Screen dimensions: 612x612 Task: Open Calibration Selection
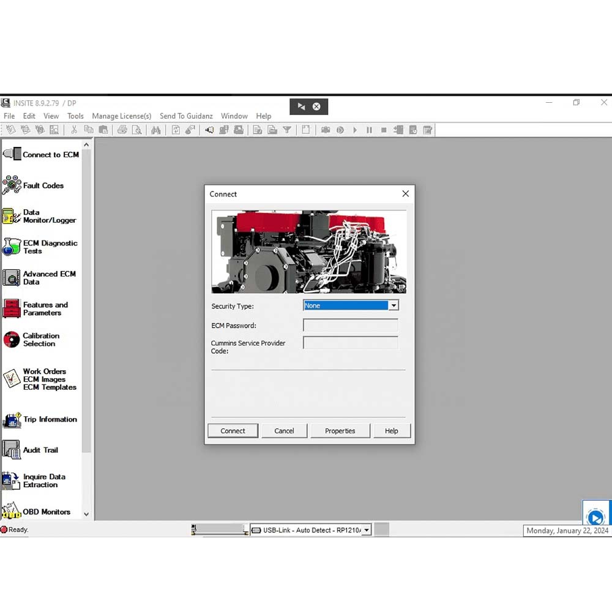pyautogui.click(x=31, y=339)
